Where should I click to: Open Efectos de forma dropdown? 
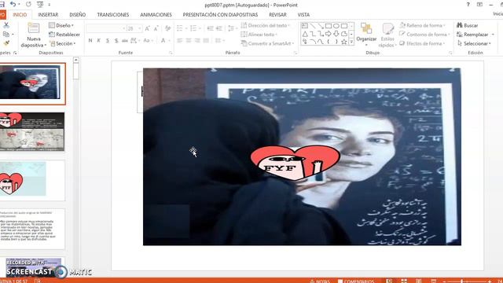422,43
